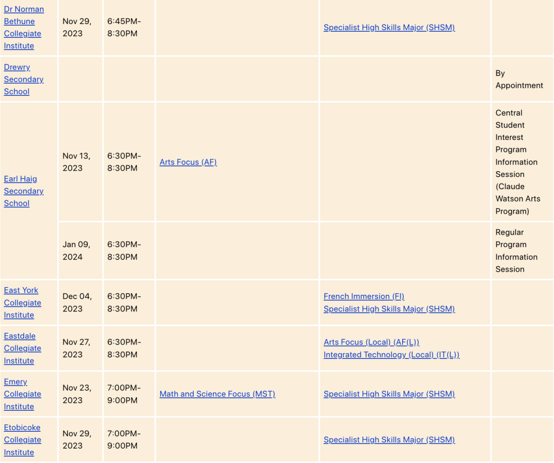
Task: Open Etobicoke Collegiate Institute link
Action: tap(23, 440)
